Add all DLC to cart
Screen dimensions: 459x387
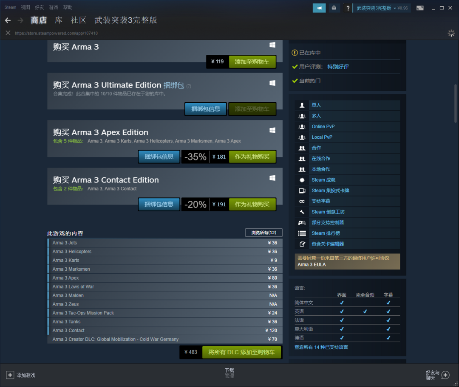click(x=241, y=352)
